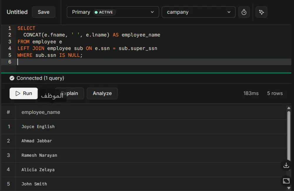Open the campany database dropdown
This screenshot has width=294, height=191.
[198, 12]
